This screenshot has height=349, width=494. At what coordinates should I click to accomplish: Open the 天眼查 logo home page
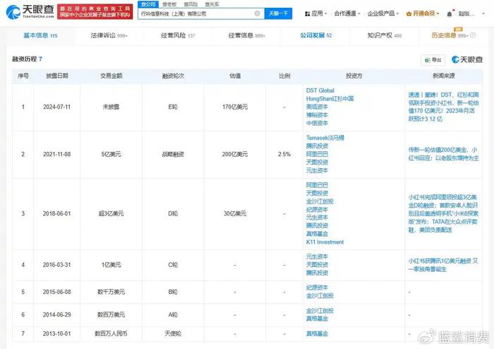30,12
